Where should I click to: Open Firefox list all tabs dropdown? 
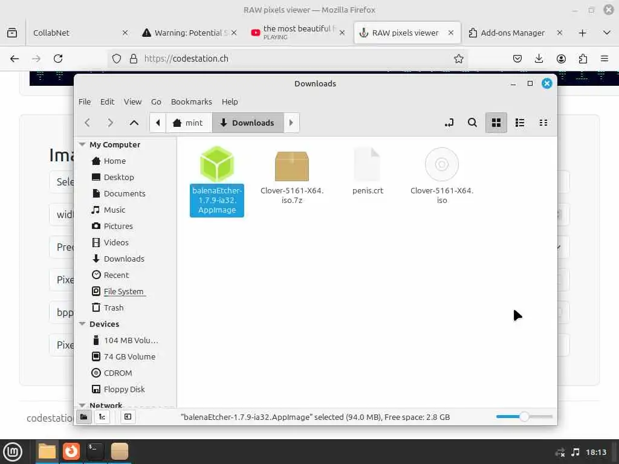pyautogui.click(x=607, y=33)
